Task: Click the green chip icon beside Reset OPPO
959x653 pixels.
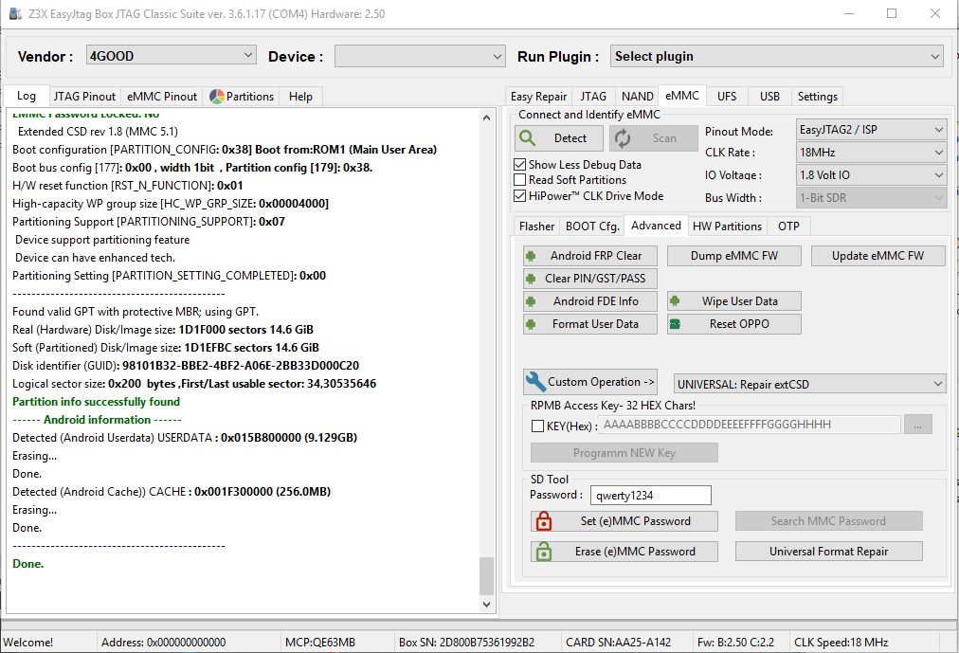Action: (x=675, y=324)
